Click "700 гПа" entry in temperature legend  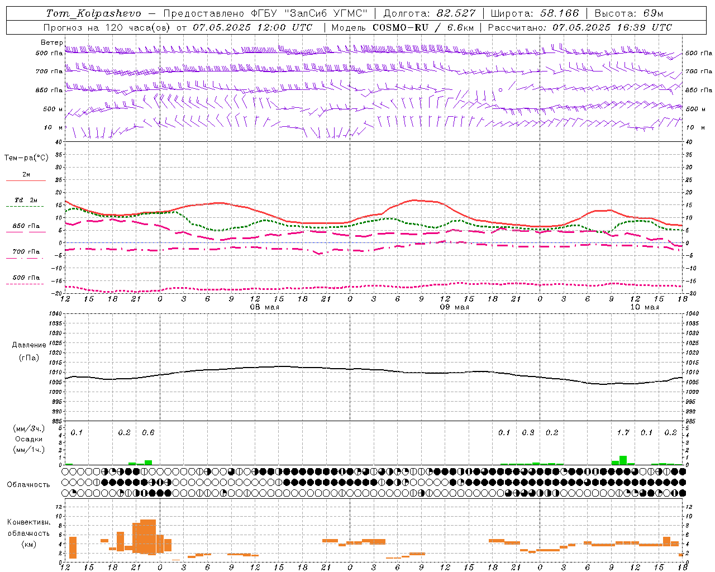[26, 252]
